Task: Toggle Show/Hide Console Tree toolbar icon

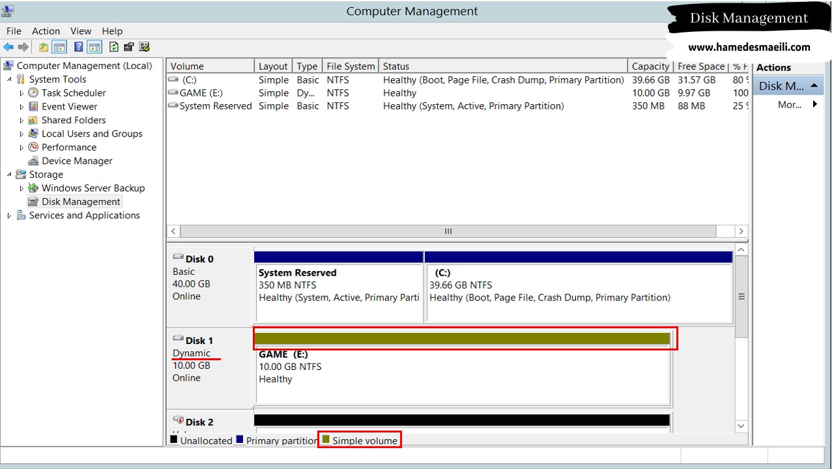Action: [59, 47]
